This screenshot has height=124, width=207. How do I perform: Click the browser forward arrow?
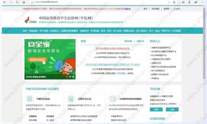pos(11,2)
